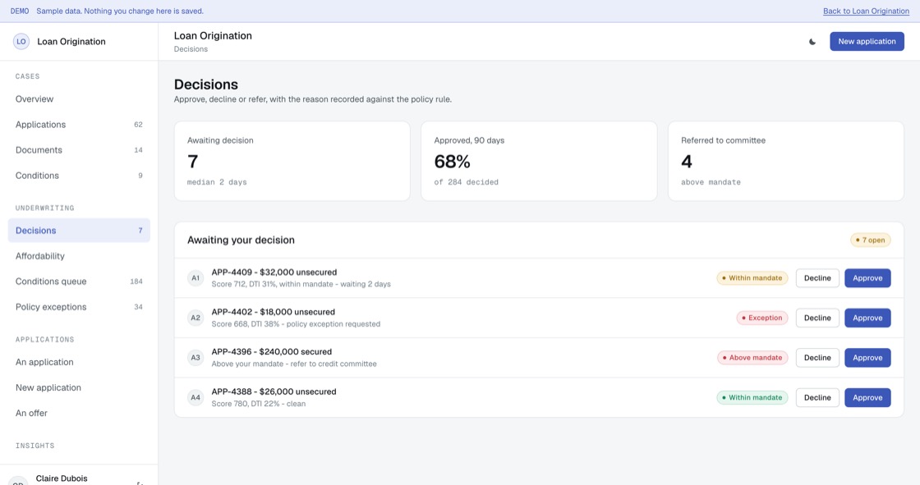Open the Approved, 90 days stat card
Image resolution: width=920 pixels, height=485 pixels.
point(539,162)
